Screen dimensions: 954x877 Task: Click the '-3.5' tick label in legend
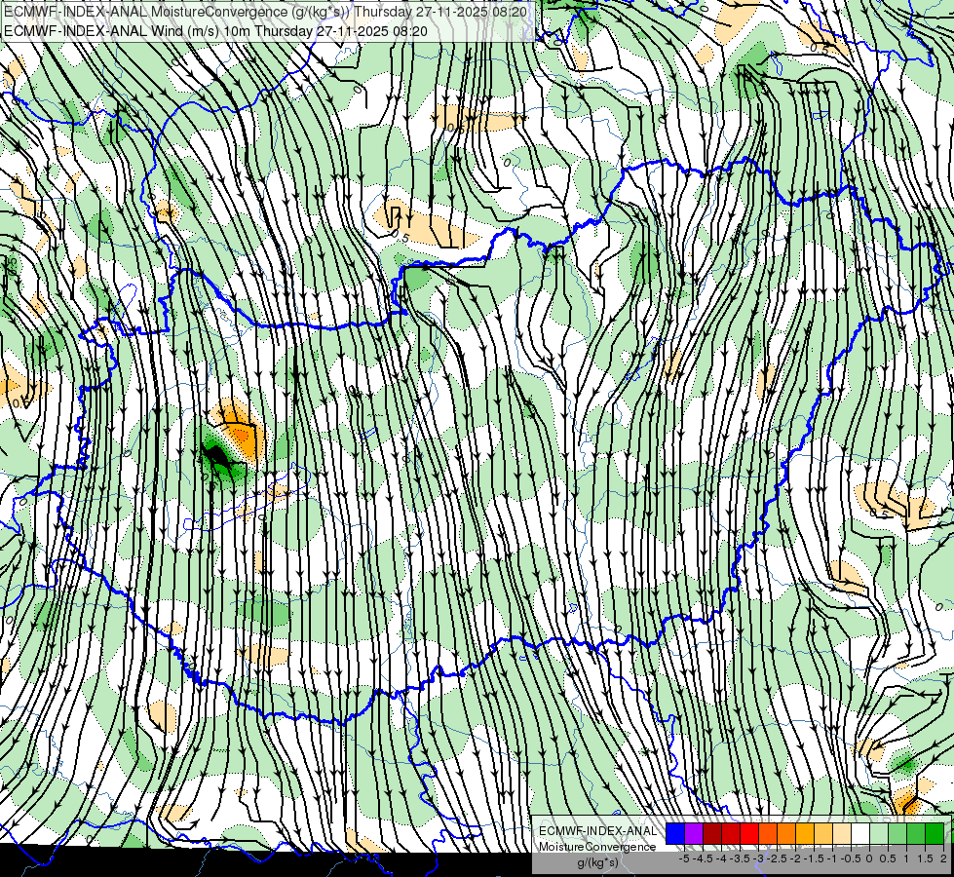coord(740,858)
